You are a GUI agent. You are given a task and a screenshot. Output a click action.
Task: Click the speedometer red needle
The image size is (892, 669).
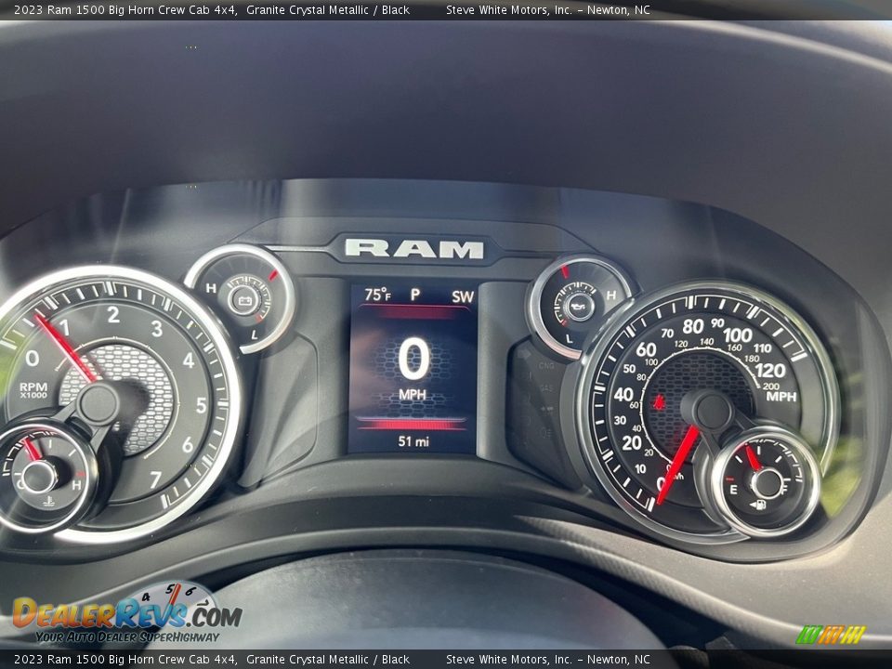[x=678, y=465]
